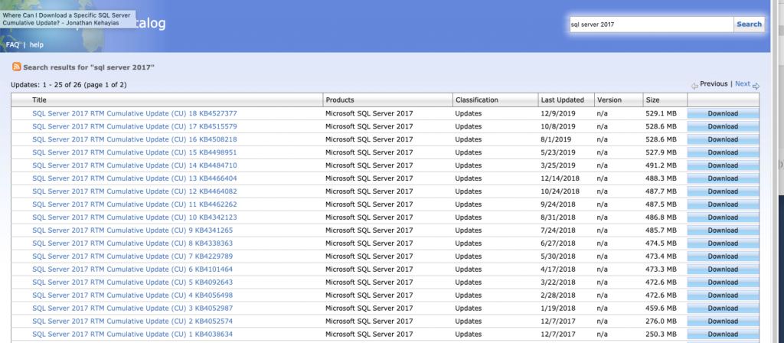Sort results by Title column header

point(40,100)
